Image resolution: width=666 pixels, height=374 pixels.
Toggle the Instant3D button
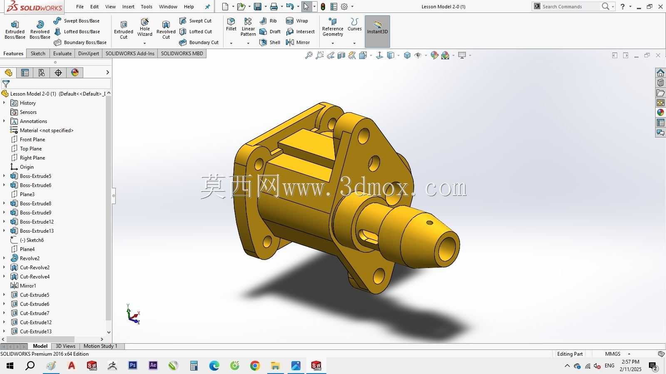(378, 31)
